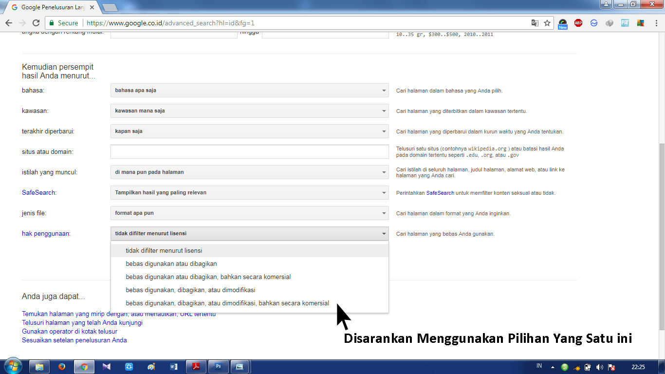Open 'Sesuaikan setelan penelusuran Anda' link
This screenshot has width=665, height=374.
coord(74,340)
